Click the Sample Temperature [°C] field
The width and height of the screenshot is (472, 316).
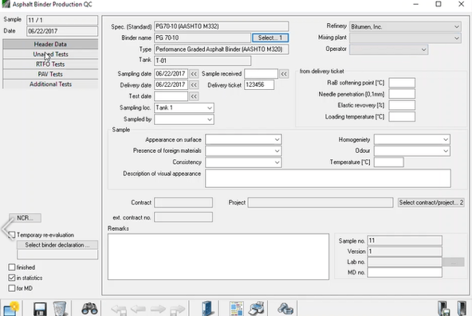pos(388,162)
